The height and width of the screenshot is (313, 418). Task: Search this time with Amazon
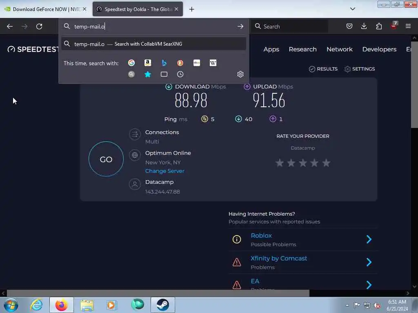tap(148, 63)
